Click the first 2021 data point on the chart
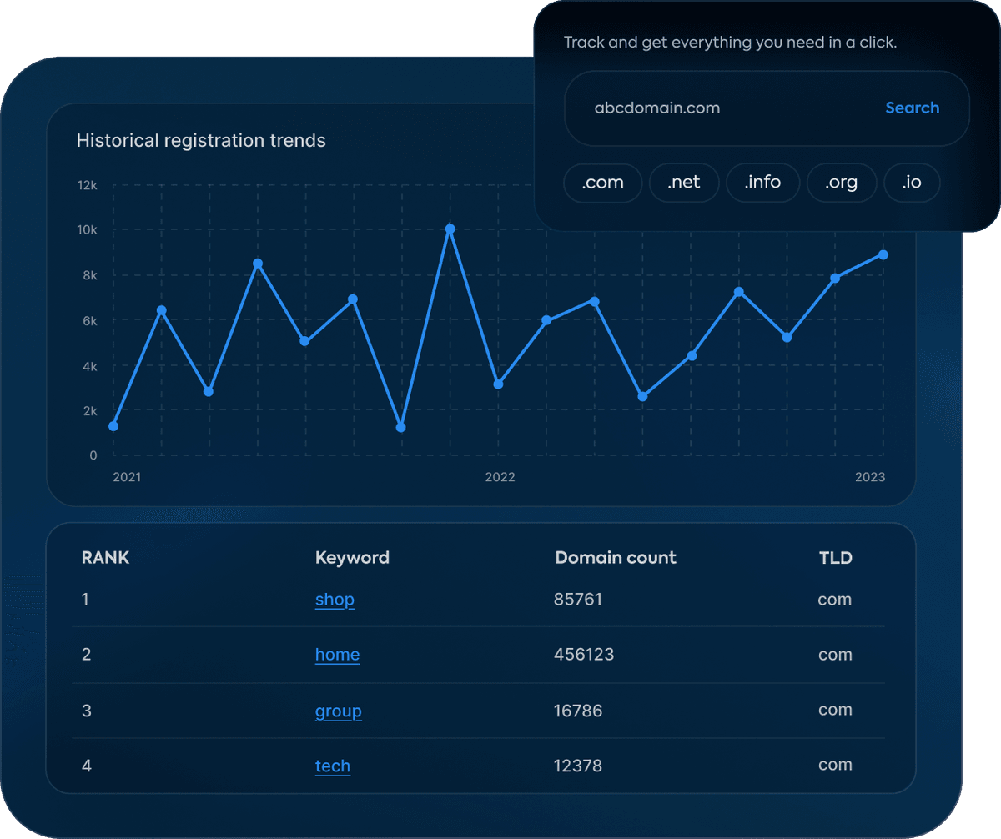1001x839 pixels. point(113,425)
